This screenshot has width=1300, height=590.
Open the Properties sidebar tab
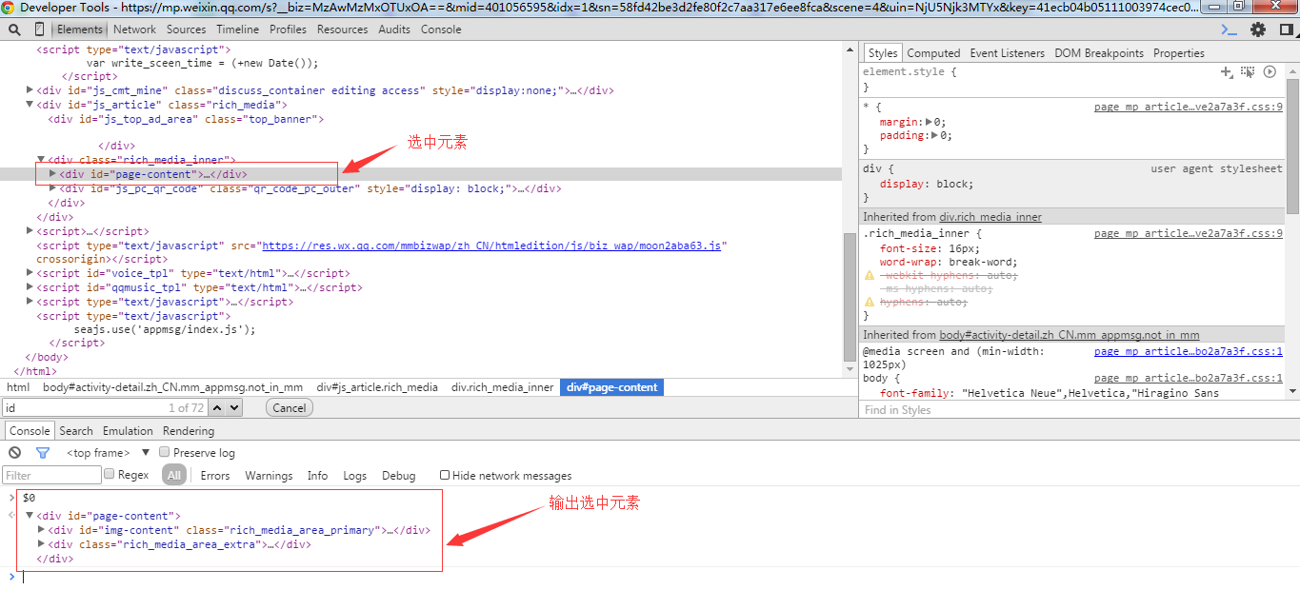tap(1179, 53)
